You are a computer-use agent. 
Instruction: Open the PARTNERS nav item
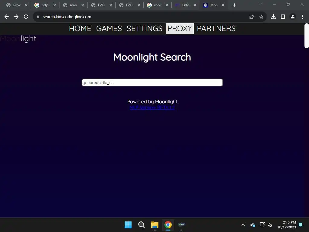[216, 29]
